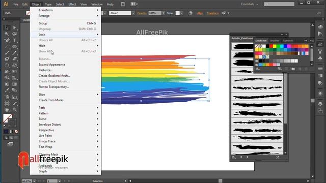The height and width of the screenshot is (183, 326).
Task: Open the Opacity value dropdown arrow
Action: point(164,13)
